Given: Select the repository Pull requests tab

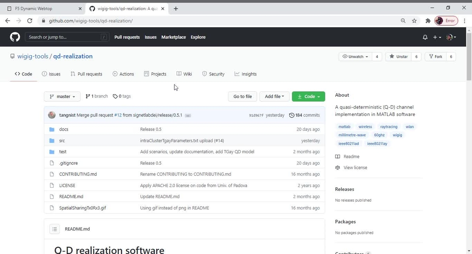Looking at the screenshot, I should (x=86, y=74).
